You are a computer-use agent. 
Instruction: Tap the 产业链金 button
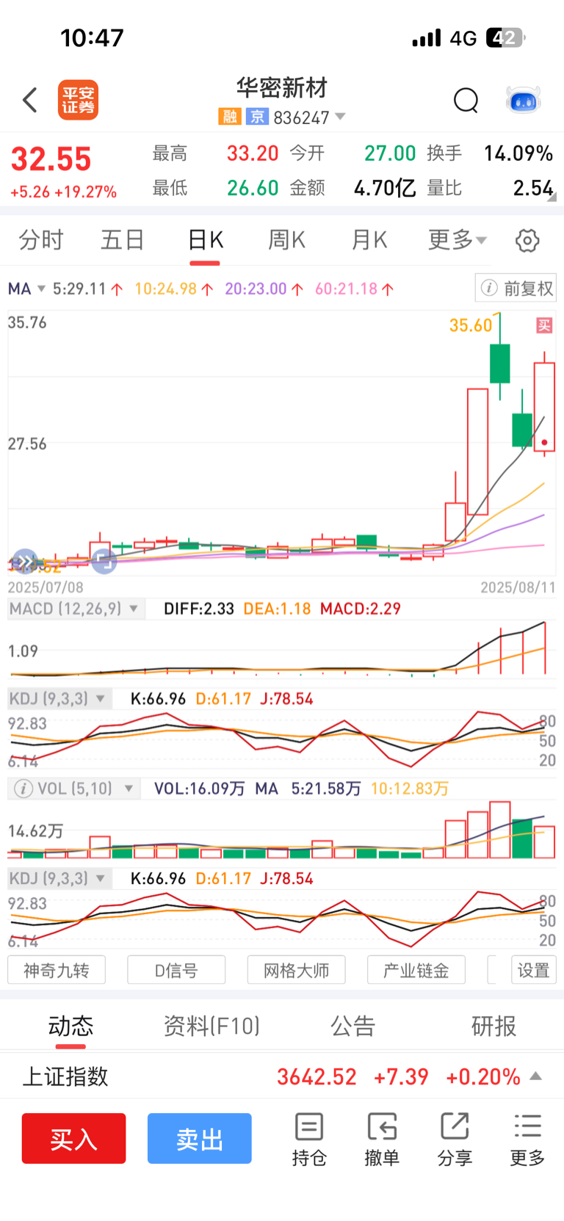point(416,970)
